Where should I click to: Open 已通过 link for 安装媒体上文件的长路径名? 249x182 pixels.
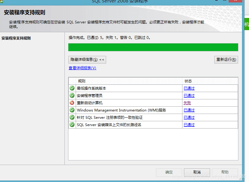(189, 125)
